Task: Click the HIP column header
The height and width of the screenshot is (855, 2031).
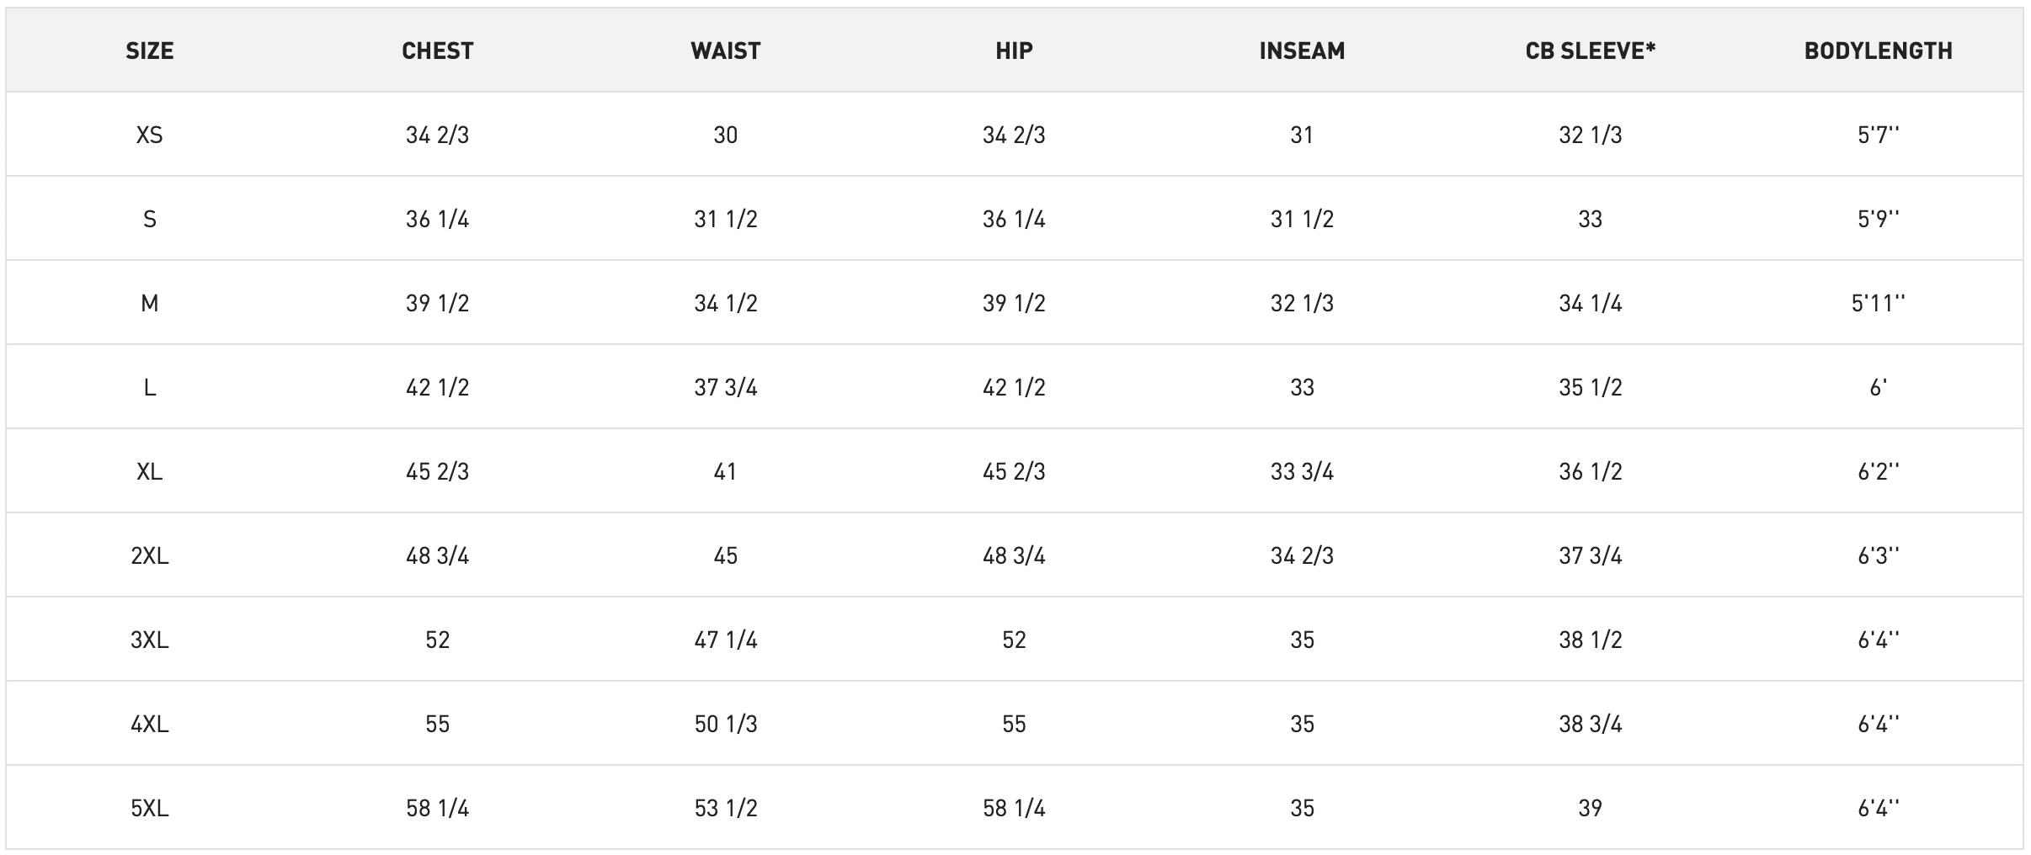Action: (1014, 50)
